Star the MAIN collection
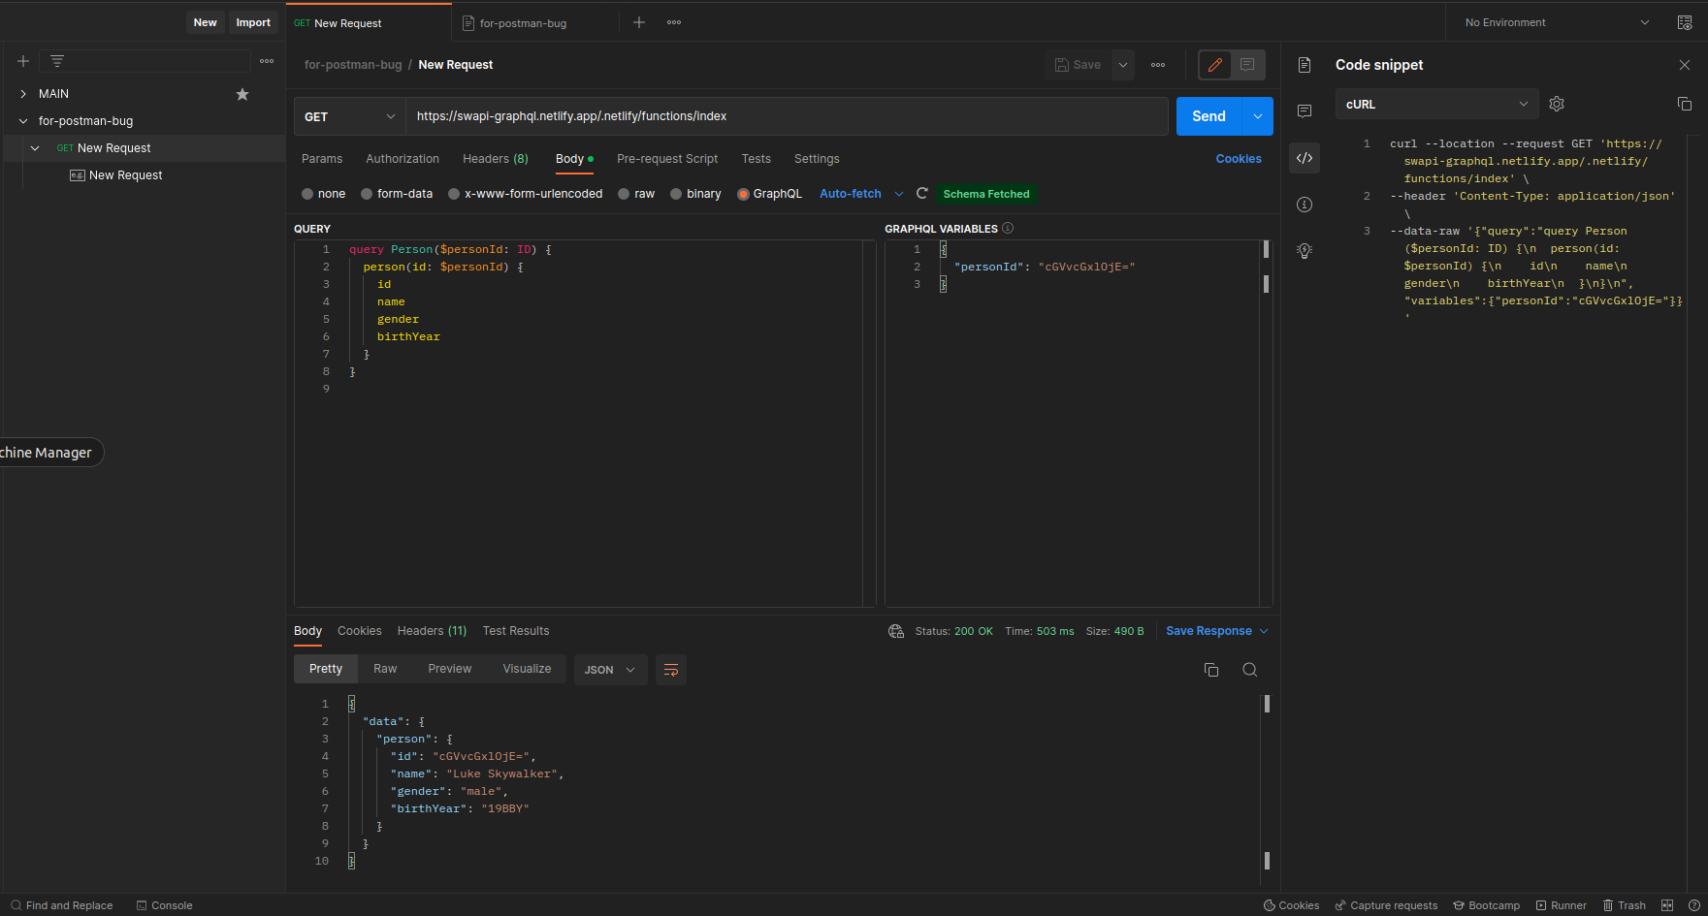1708x916 pixels. pos(242,94)
